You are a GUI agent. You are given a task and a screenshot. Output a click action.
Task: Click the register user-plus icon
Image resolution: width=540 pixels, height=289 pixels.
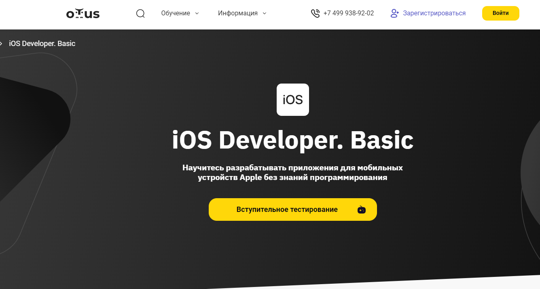click(x=395, y=13)
